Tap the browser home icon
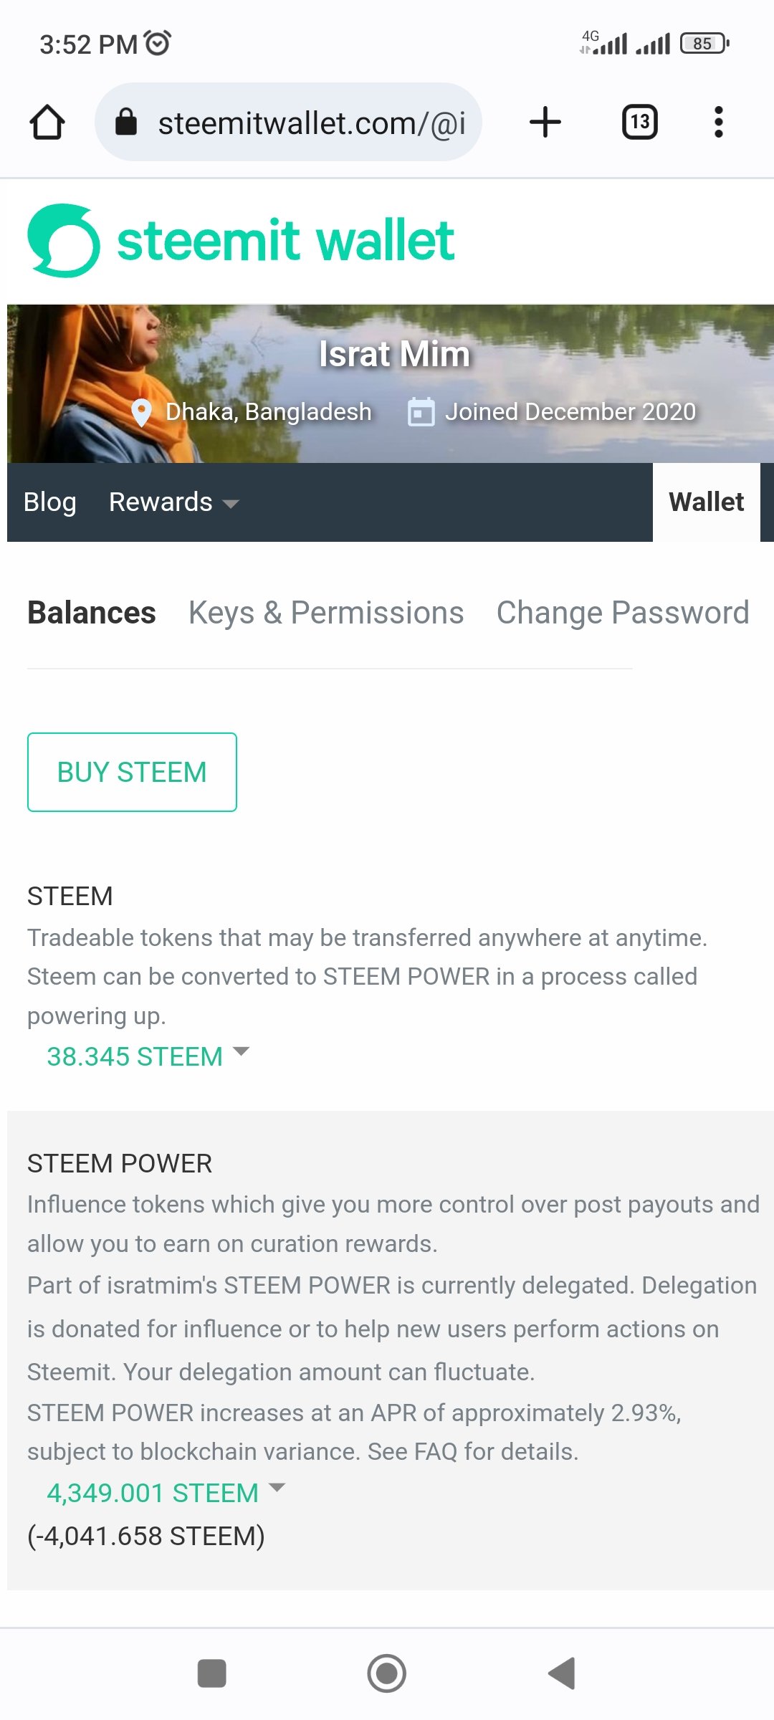774x1720 pixels. tap(47, 123)
